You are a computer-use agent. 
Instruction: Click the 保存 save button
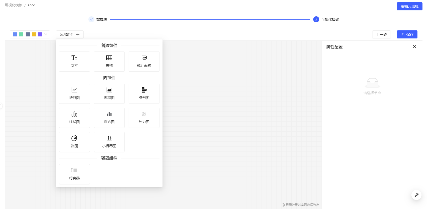(407, 34)
